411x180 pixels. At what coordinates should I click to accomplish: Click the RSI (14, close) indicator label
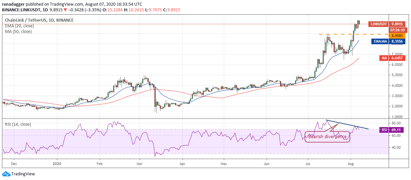pyautogui.click(x=18, y=124)
